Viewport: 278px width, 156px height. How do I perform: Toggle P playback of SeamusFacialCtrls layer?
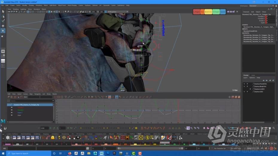click(247, 84)
